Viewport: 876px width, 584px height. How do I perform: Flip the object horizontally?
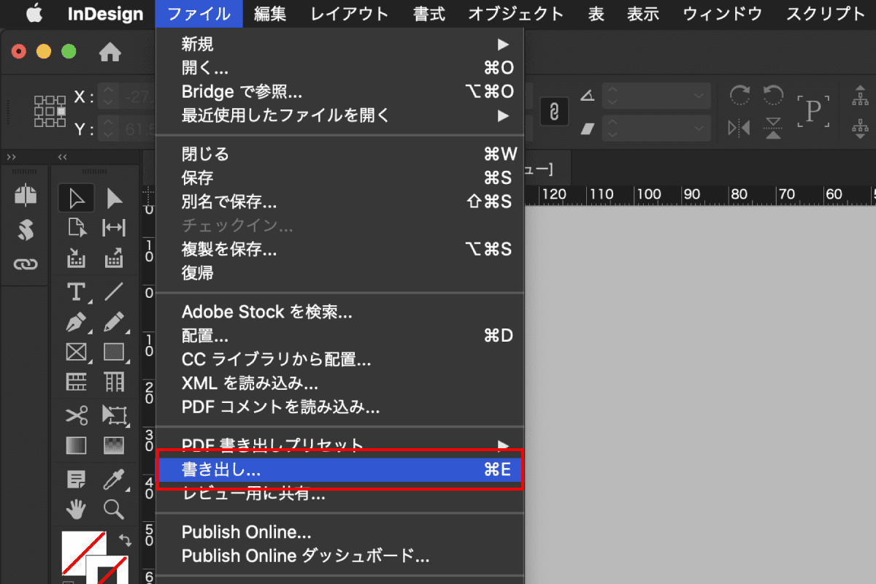(x=739, y=128)
